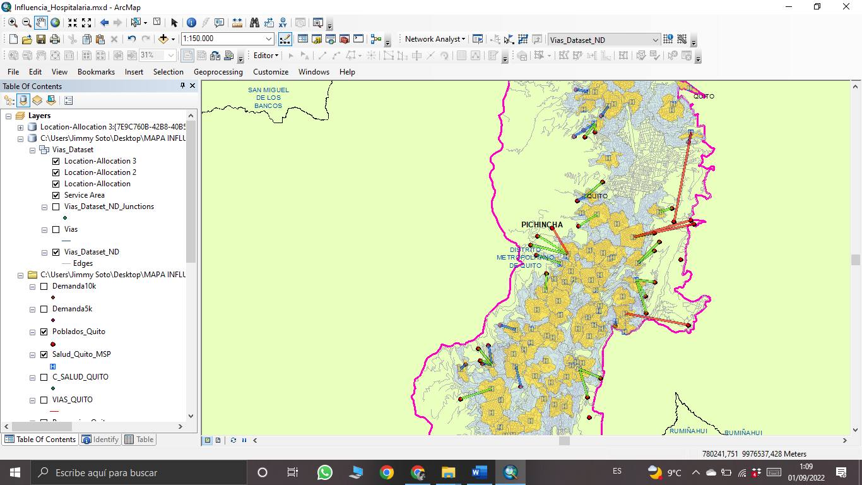The height and width of the screenshot is (485, 862).
Task: Go back to previous extent
Action: [104, 23]
